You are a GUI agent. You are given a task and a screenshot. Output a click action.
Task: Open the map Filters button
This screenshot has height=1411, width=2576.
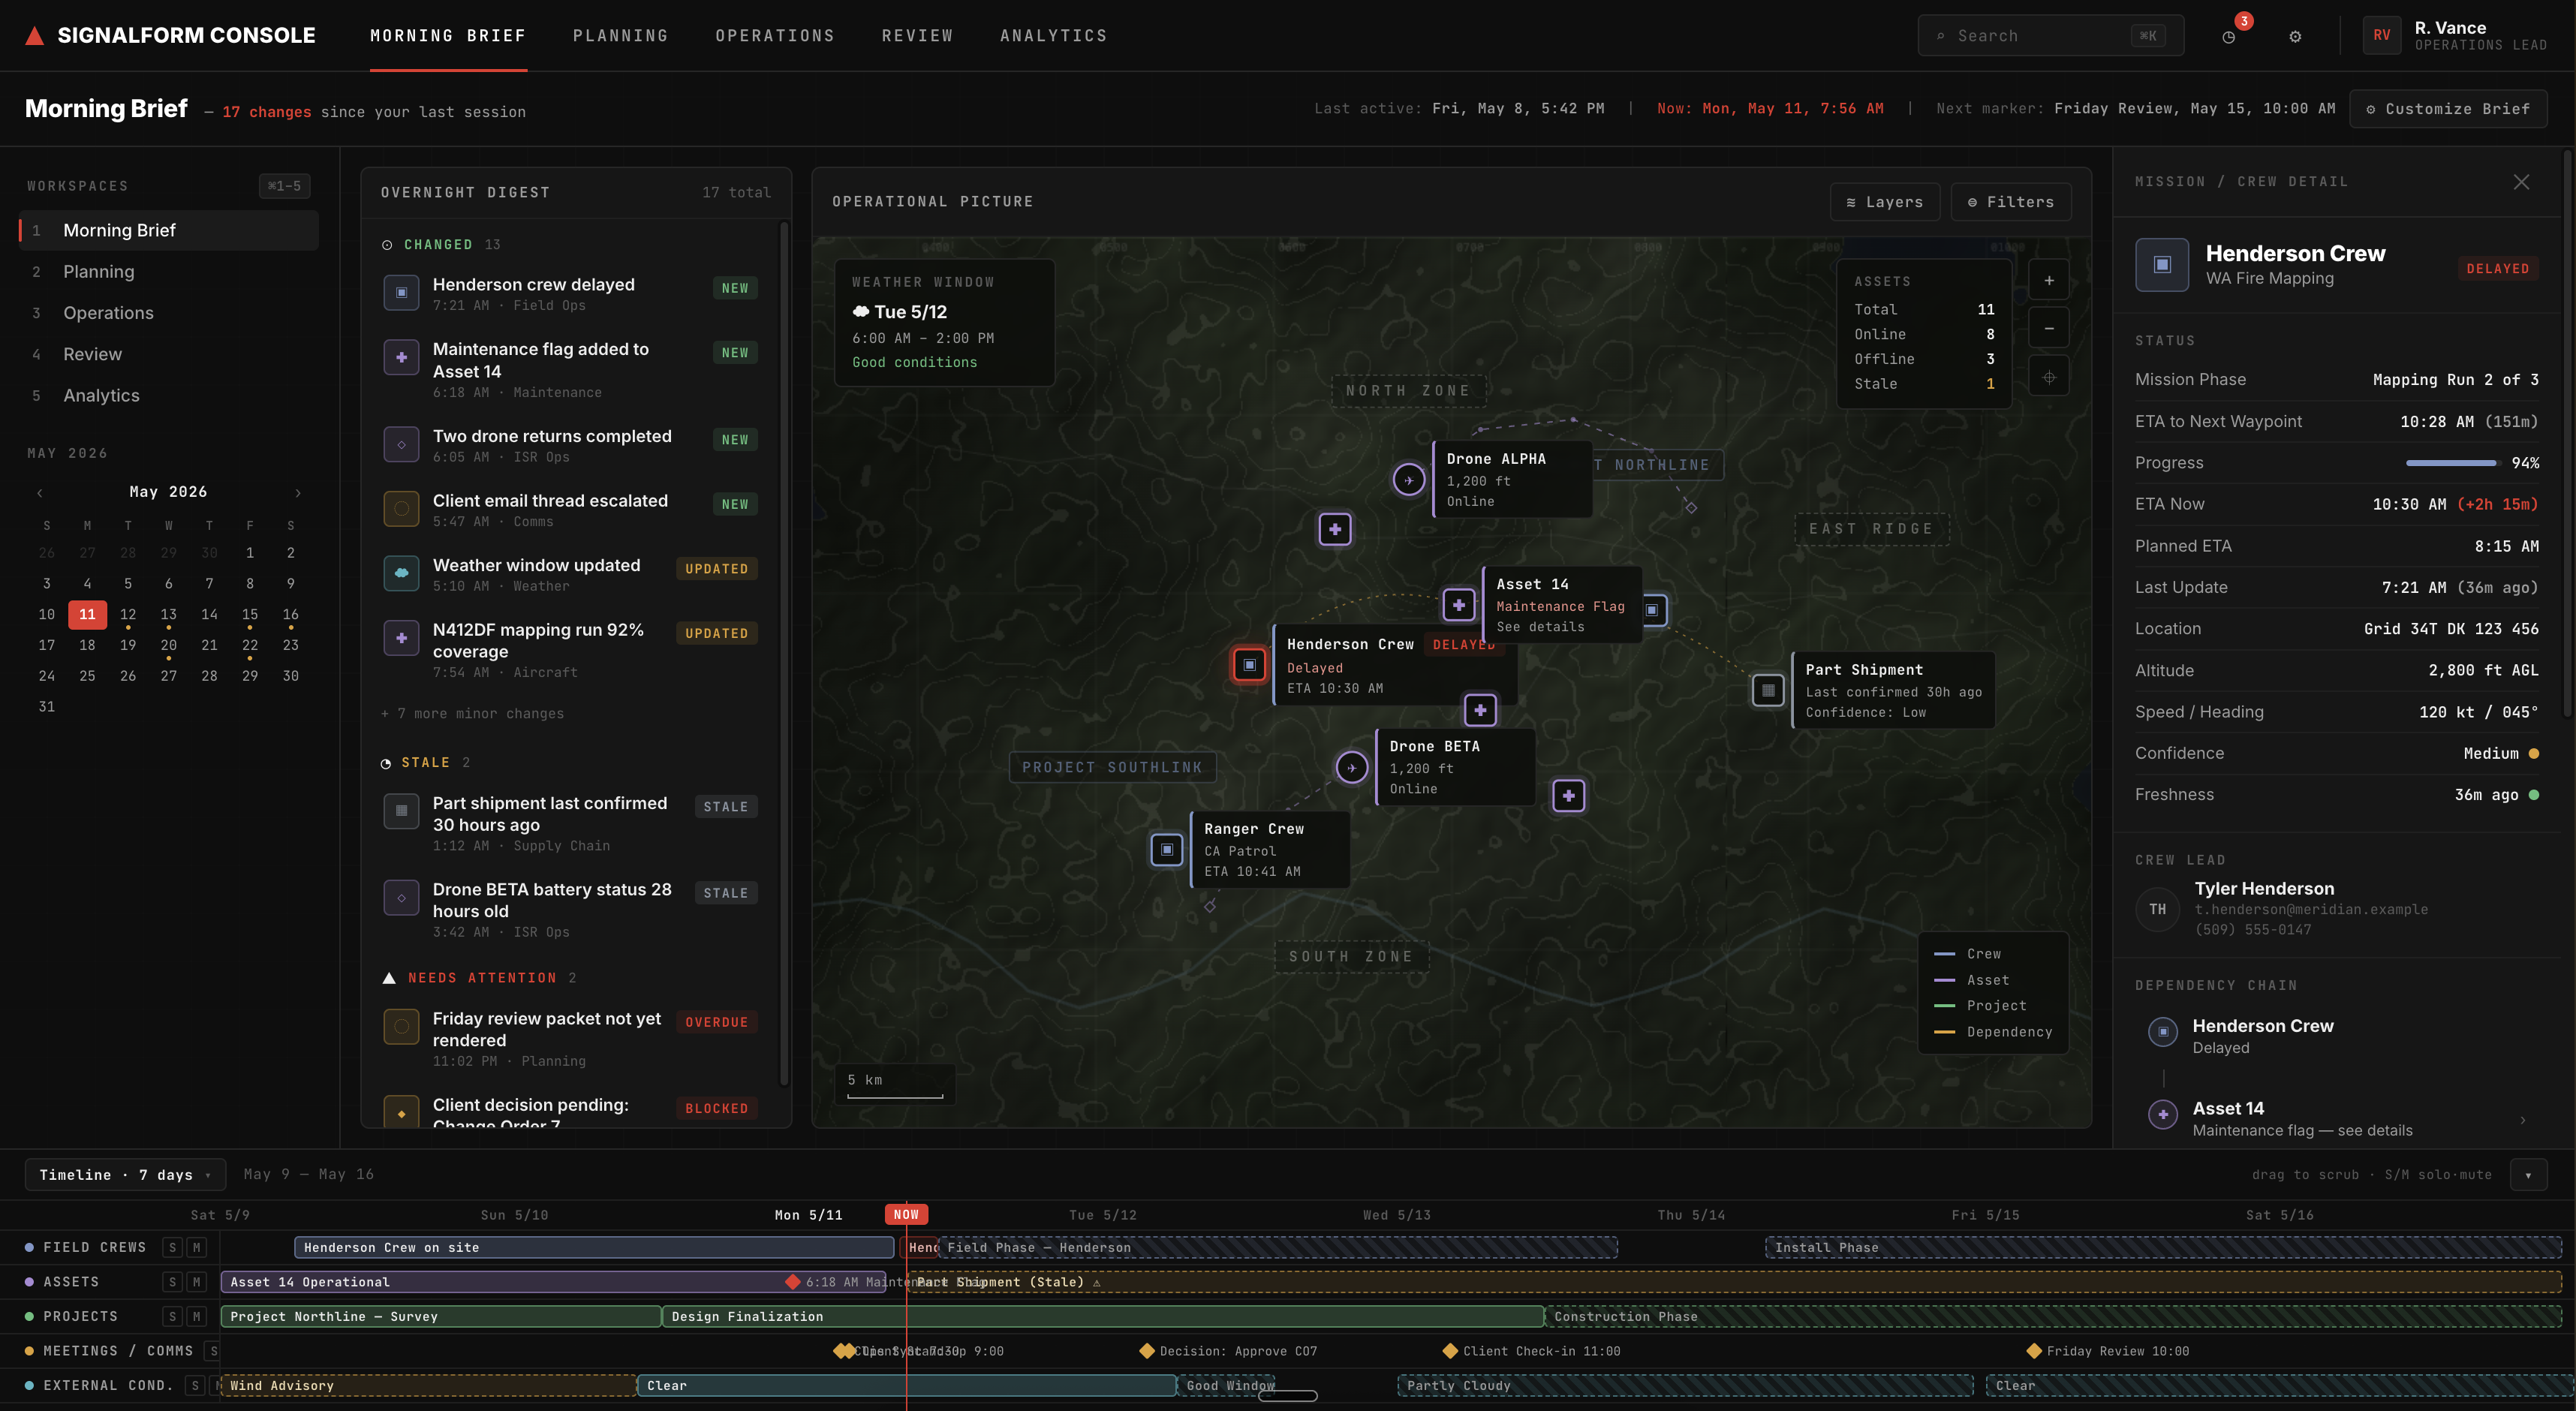[x=2010, y=202]
